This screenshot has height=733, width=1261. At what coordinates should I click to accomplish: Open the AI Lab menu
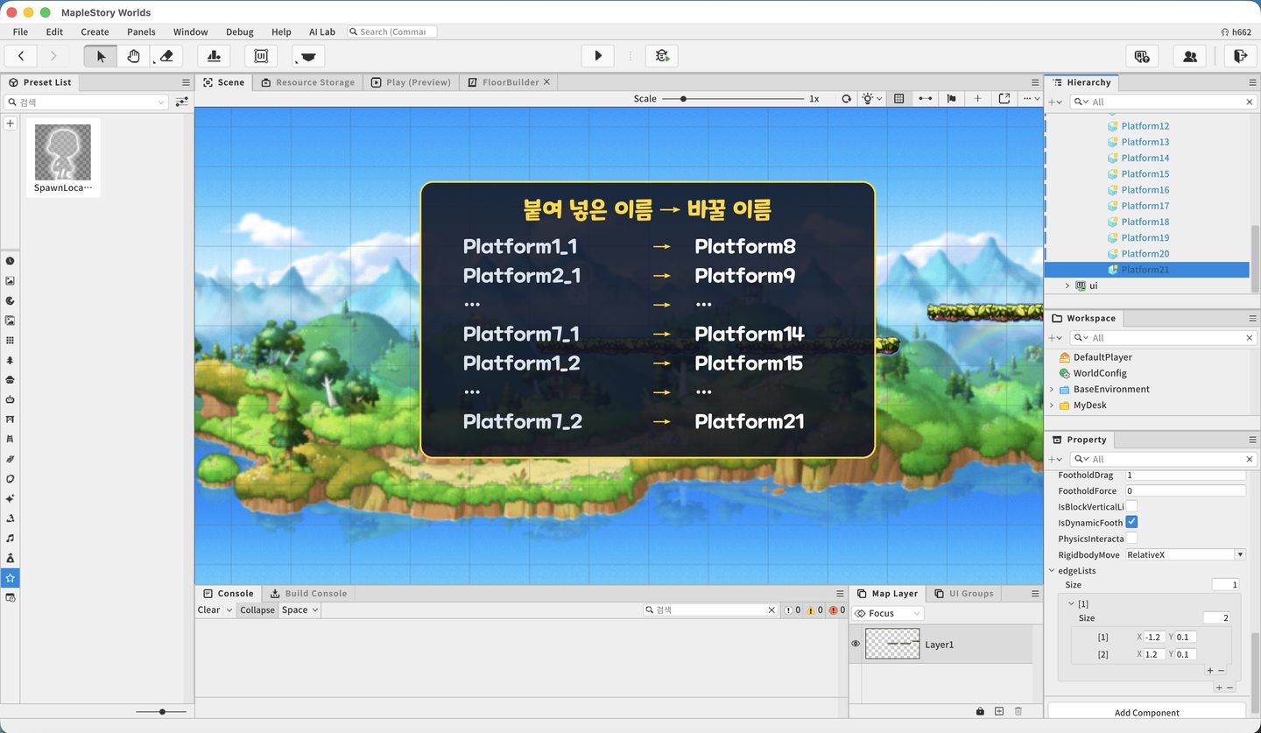322,32
